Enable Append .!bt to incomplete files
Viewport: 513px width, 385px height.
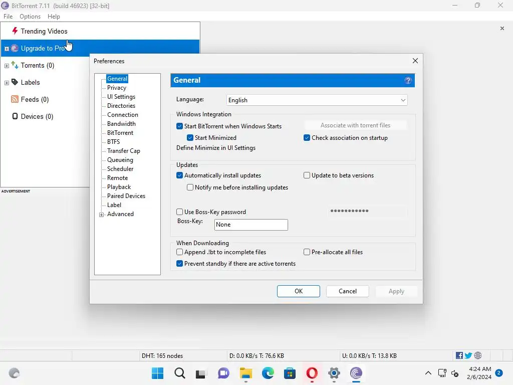click(x=180, y=252)
